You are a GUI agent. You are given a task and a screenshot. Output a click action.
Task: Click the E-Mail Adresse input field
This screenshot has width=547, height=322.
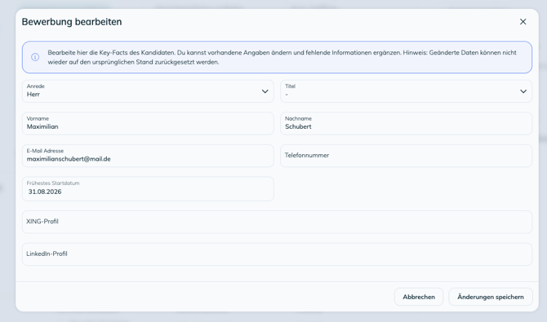[148, 156]
